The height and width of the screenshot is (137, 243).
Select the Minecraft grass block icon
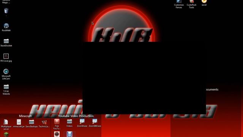(6, 134)
